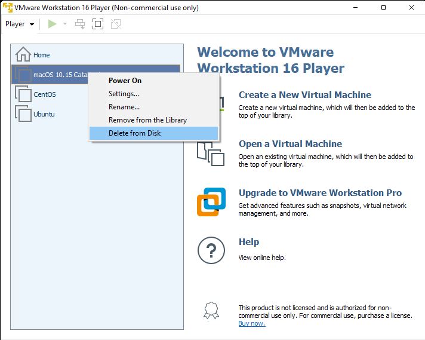The height and width of the screenshot is (340, 425).
Task: Select the Ubuntu virtual machine
Action: pyautogui.click(x=44, y=114)
